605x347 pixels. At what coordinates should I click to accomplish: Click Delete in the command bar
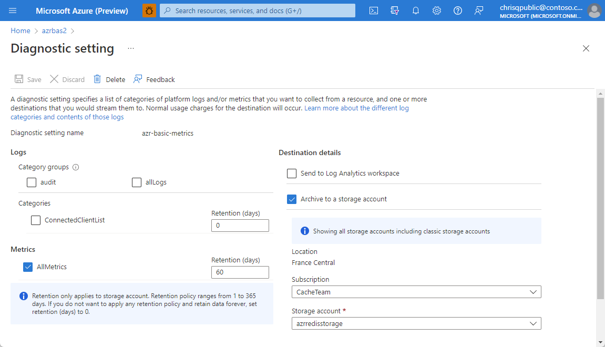pos(109,79)
